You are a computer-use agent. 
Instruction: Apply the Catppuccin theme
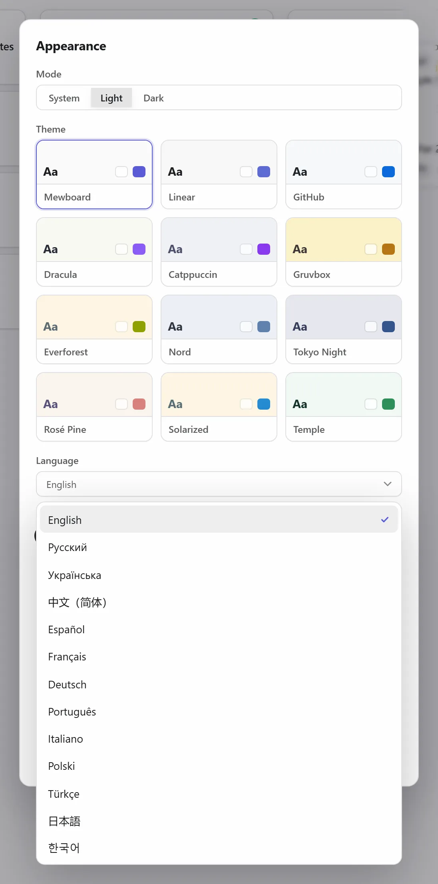219,252
